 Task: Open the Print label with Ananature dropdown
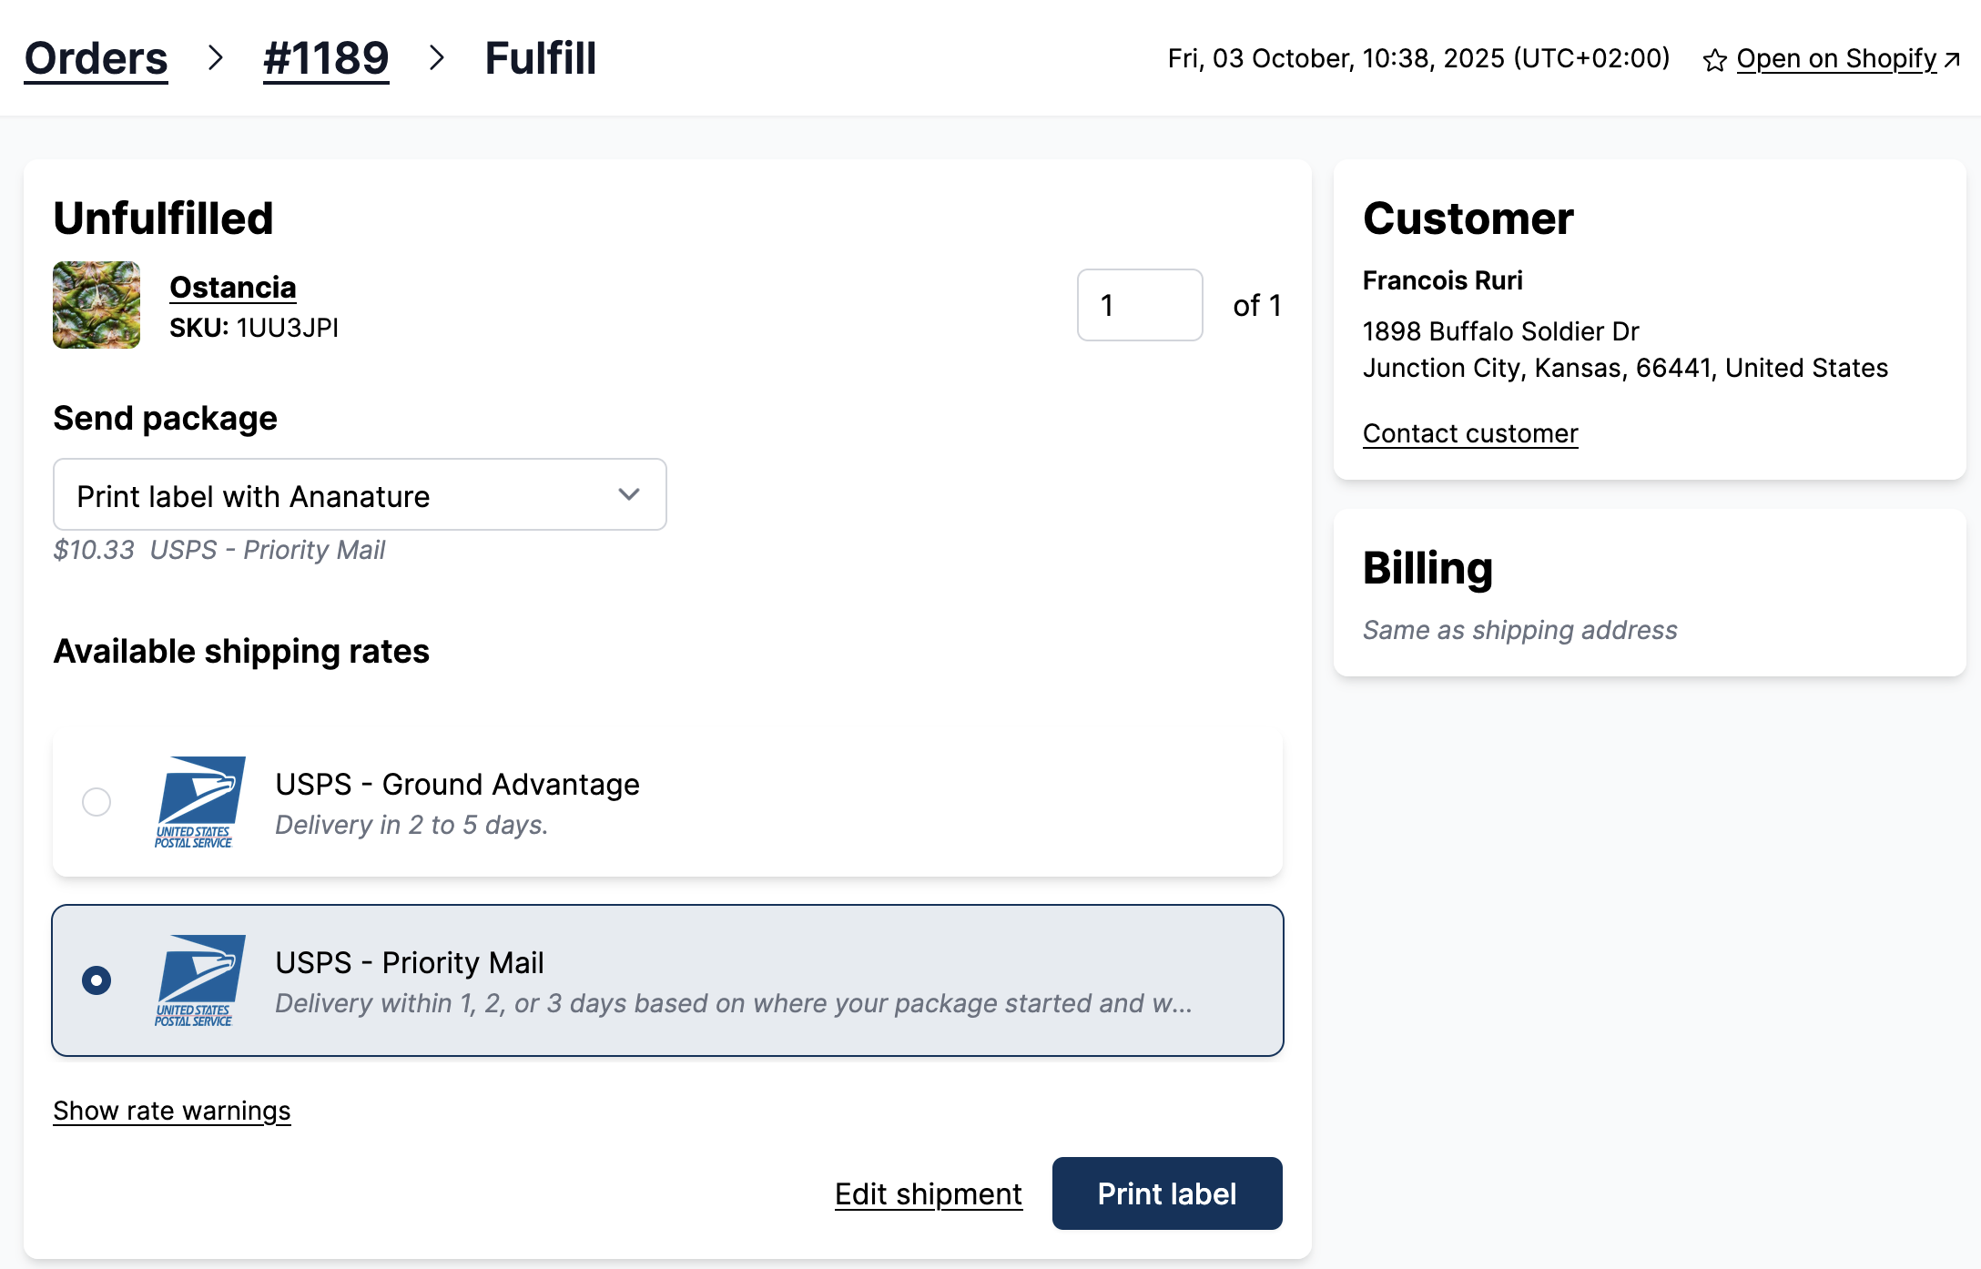pos(360,494)
